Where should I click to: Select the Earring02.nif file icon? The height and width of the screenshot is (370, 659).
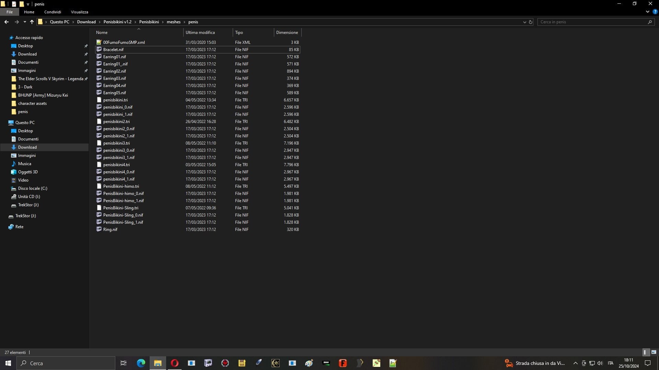(99, 71)
